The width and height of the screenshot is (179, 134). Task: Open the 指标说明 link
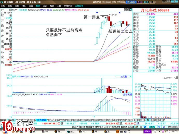point(128,95)
